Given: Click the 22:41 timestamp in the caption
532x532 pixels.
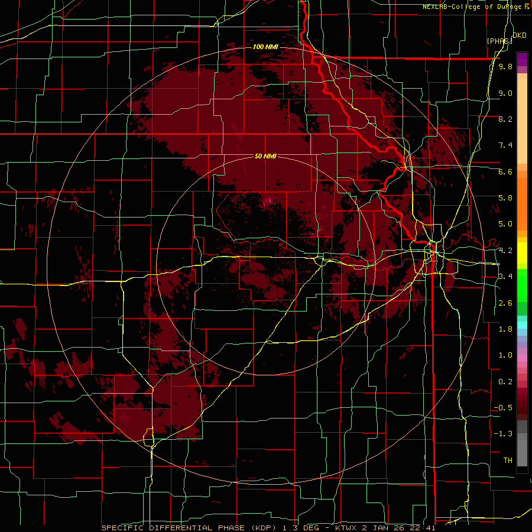Looking at the screenshot, I should (424, 528).
